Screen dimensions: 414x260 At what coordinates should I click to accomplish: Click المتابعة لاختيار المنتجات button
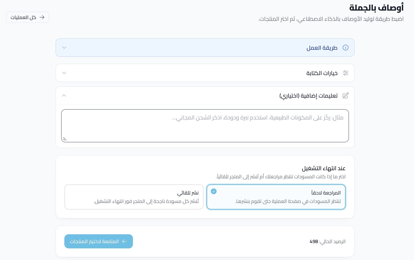[x=99, y=241]
